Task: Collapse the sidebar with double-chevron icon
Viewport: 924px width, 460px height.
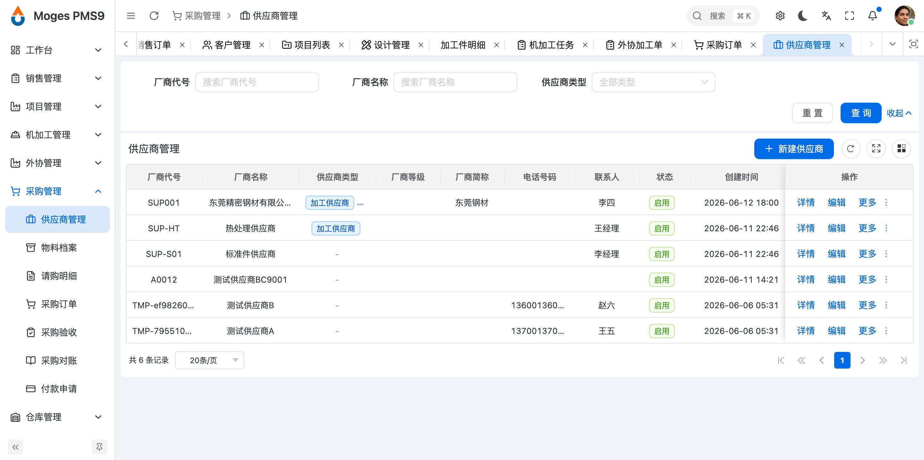Action: tap(15, 447)
